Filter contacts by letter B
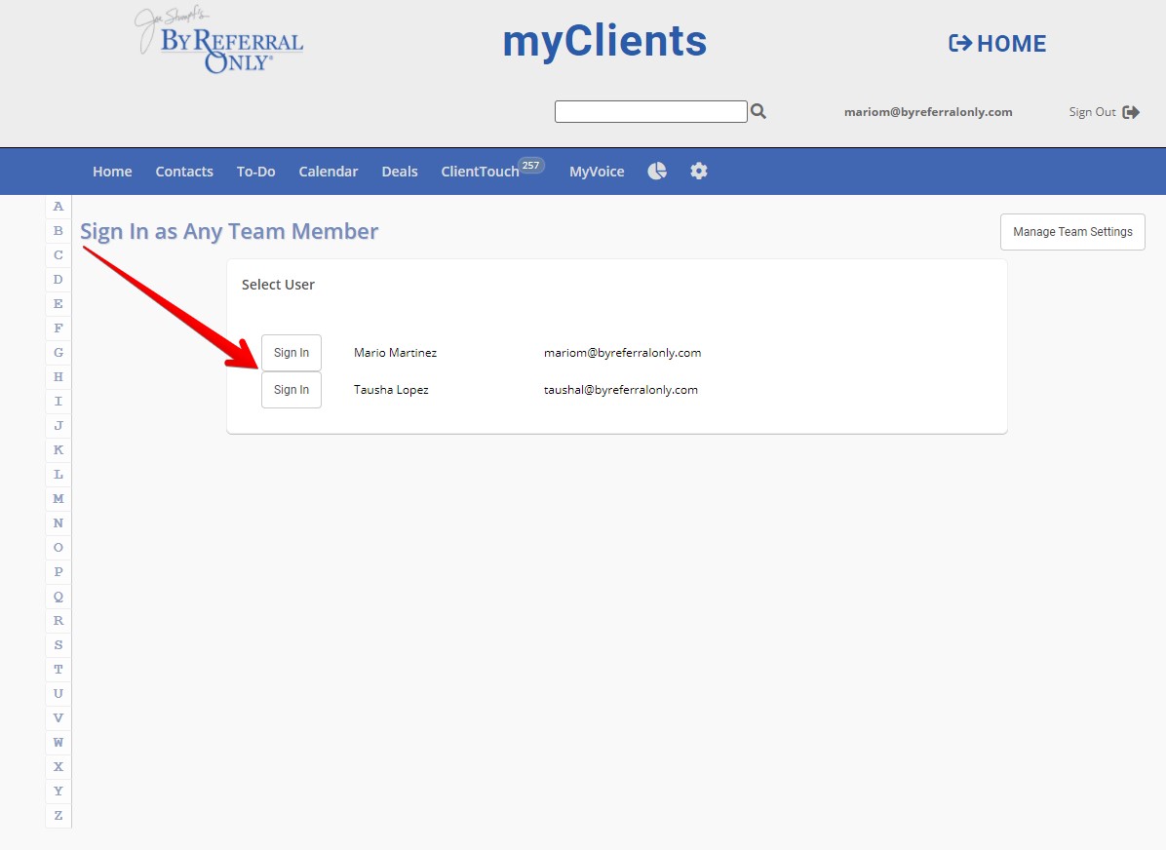Image resolution: width=1166 pixels, height=850 pixels. (x=58, y=231)
